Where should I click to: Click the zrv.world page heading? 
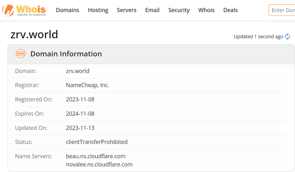(34, 34)
